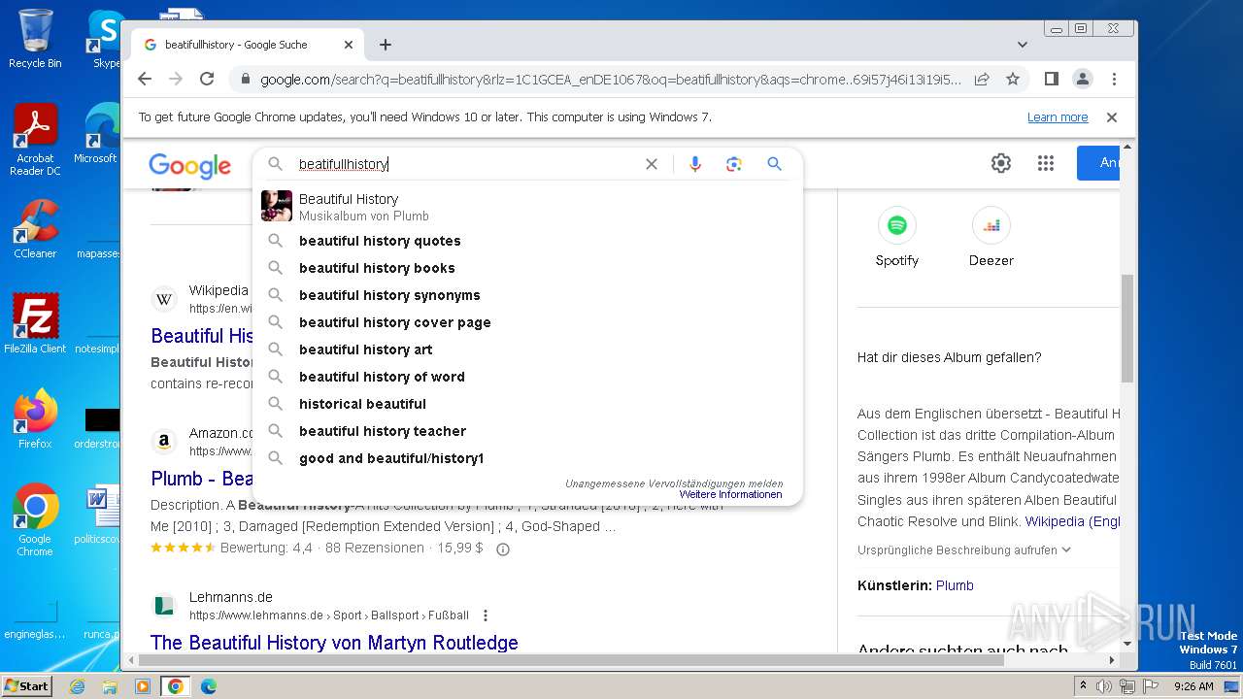Submit search with blue magnifier icon
This screenshot has width=1243, height=699.
click(774, 164)
